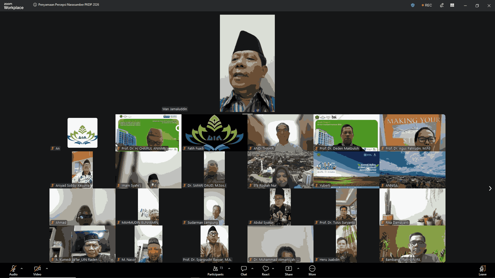Open video options arrow next to Video
The width and height of the screenshot is (495, 278).
click(47, 268)
